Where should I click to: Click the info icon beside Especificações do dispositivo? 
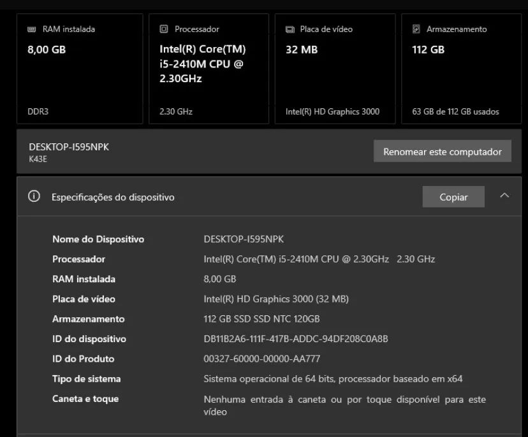(x=34, y=196)
